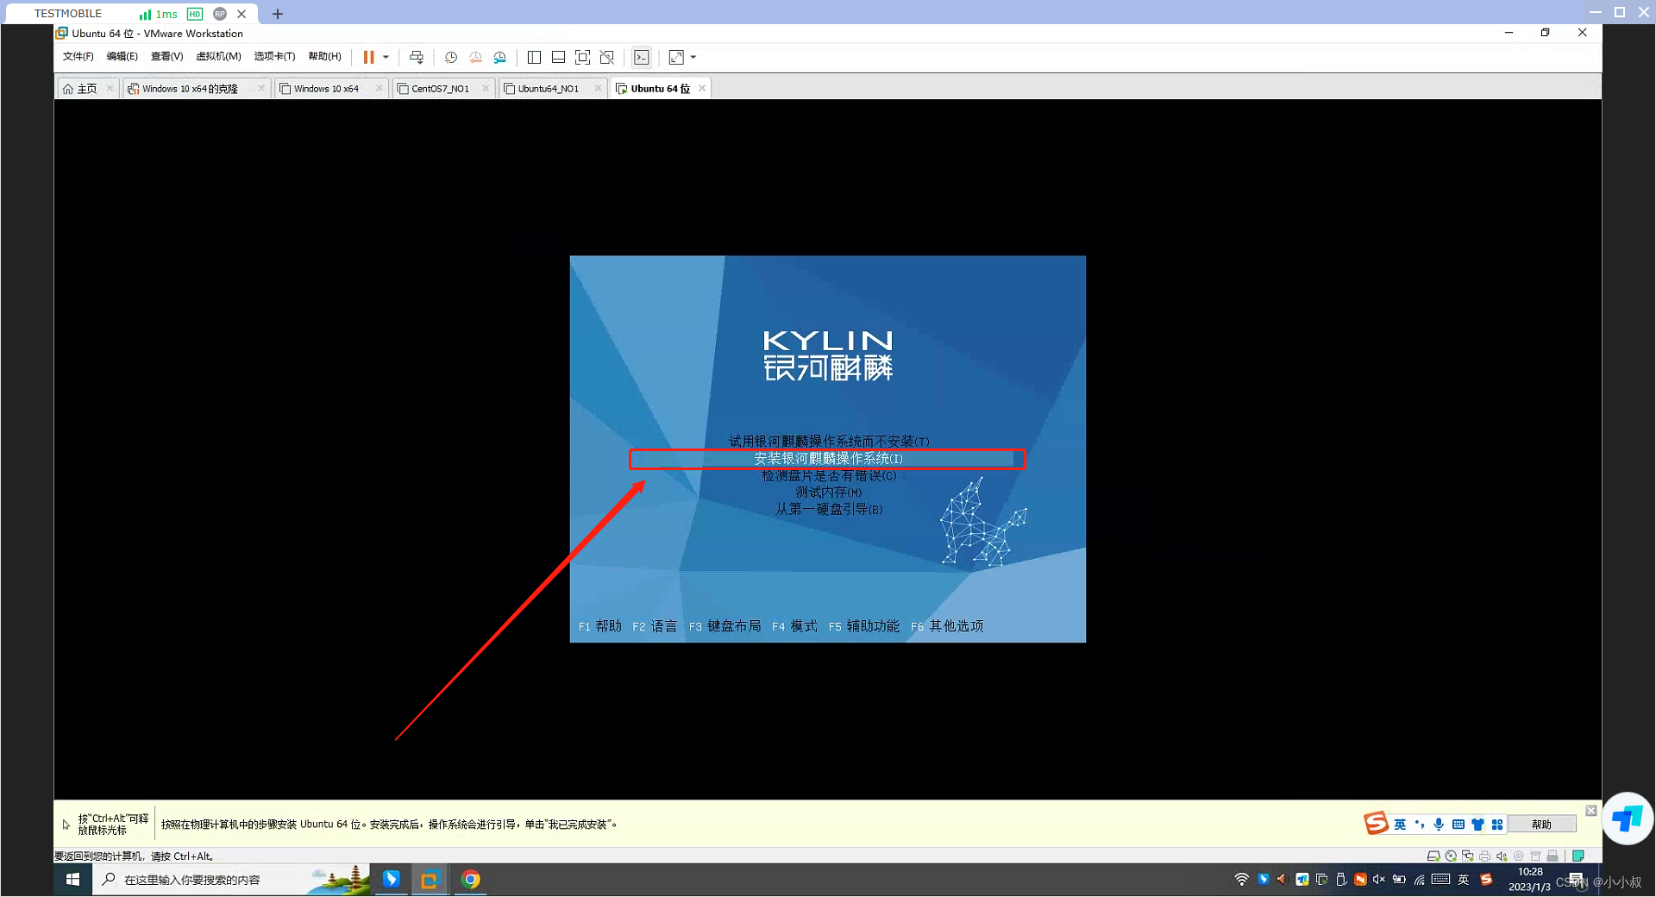Open the VMware message log icon
The width and height of the screenshot is (1656, 897).
(1578, 856)
